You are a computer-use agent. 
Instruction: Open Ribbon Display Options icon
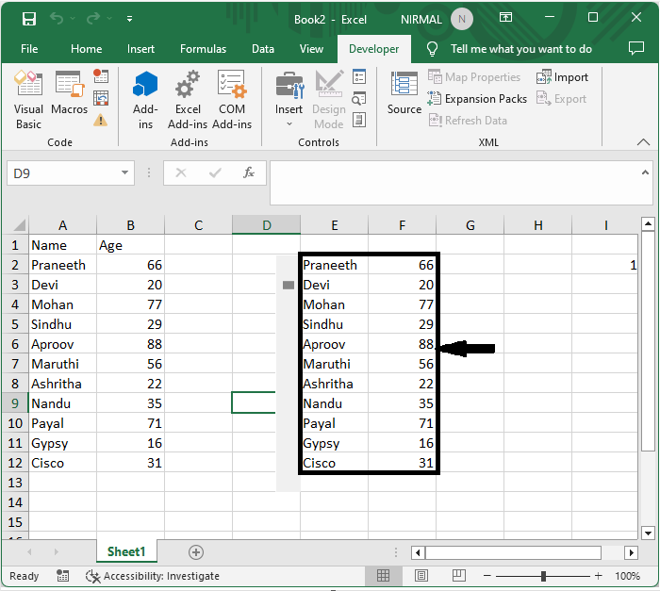(505, 17)
